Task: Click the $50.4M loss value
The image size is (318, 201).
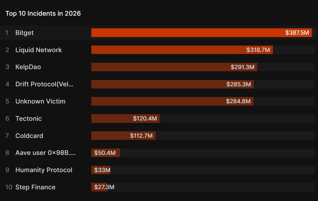Action: pyautogui.click(x=105, y=153)
